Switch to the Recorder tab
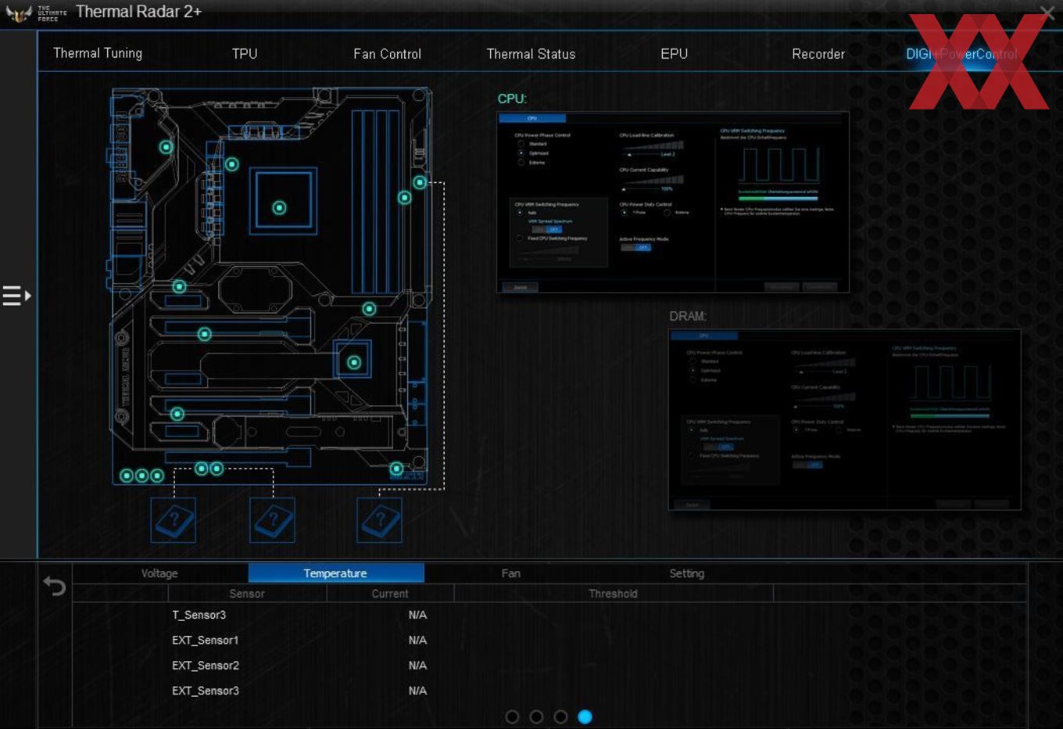1063x729 pixels. (x=818, y=54)
